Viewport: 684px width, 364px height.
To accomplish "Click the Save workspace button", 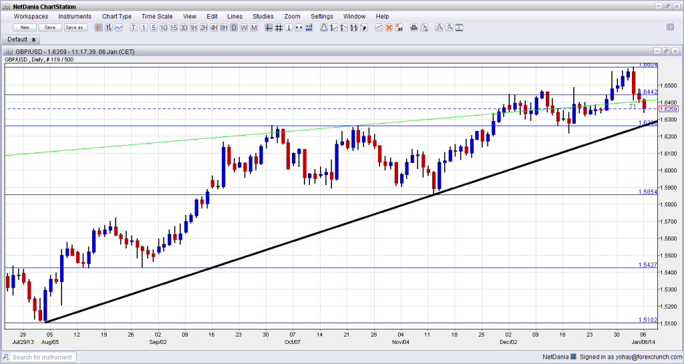I will [50, 27].
